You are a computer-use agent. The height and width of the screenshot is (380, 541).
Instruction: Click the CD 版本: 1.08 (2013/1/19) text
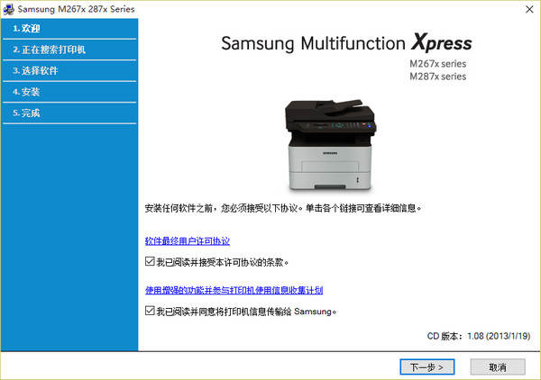coord(479,336)
